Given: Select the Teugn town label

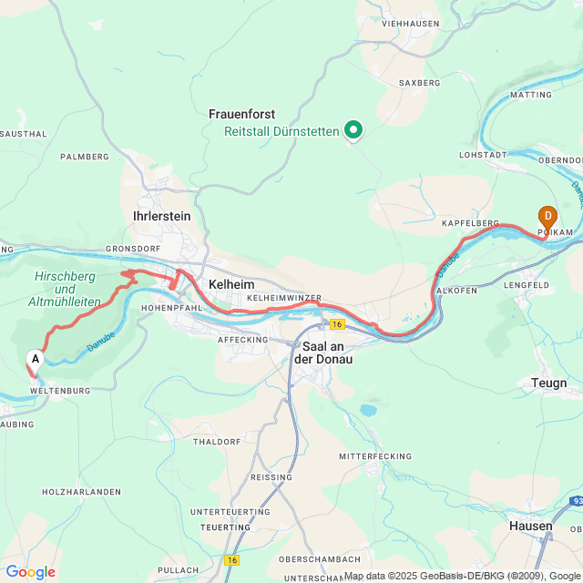Looking at the screenshot, I should tap(548, 383).
